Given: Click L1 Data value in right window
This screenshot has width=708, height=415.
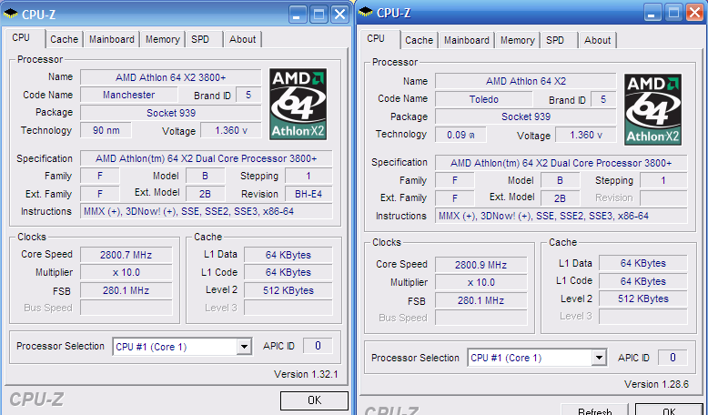Looking at the screenshot, I should (x=643, y=263).
